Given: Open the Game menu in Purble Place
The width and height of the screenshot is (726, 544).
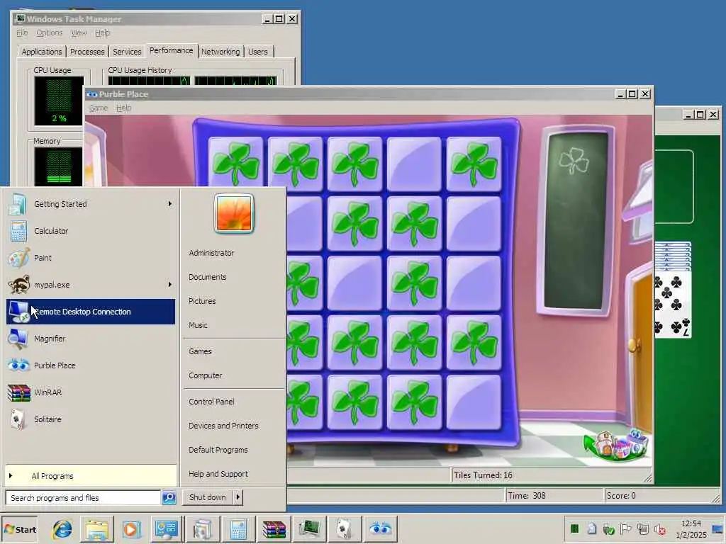Looking at the screenshot, I should click(x=98, y=108).
